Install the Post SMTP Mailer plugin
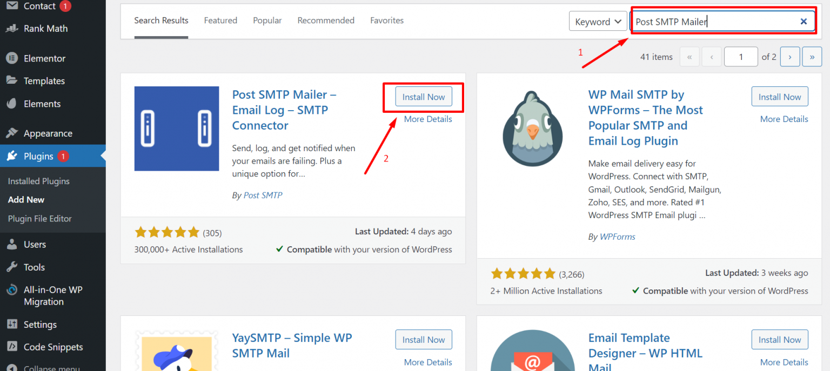The width and height of the screenshot is (830, 371). (x=423, y=97)
